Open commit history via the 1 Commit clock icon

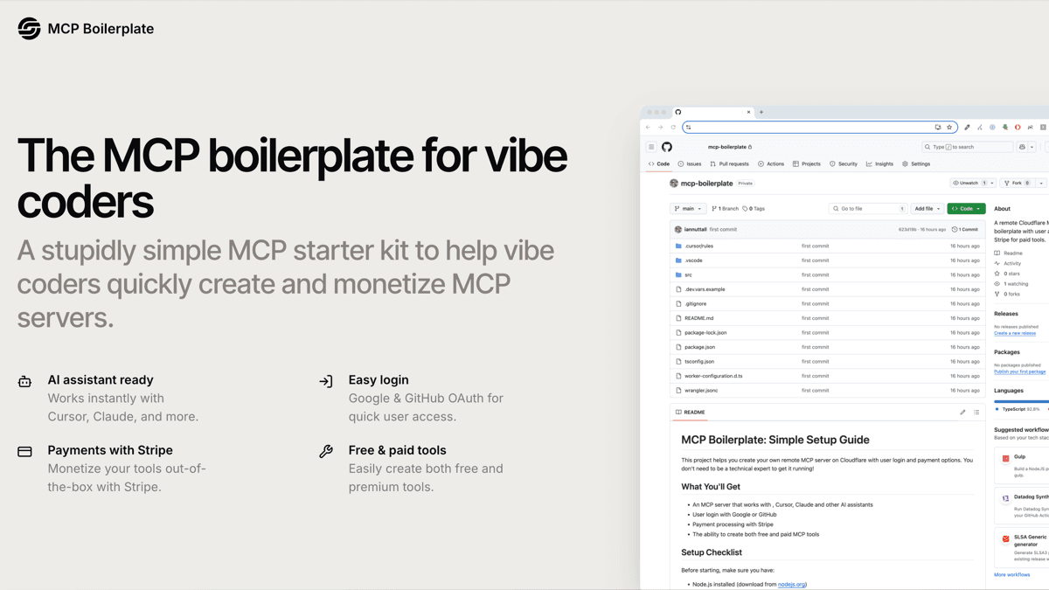tap(954, 229)
